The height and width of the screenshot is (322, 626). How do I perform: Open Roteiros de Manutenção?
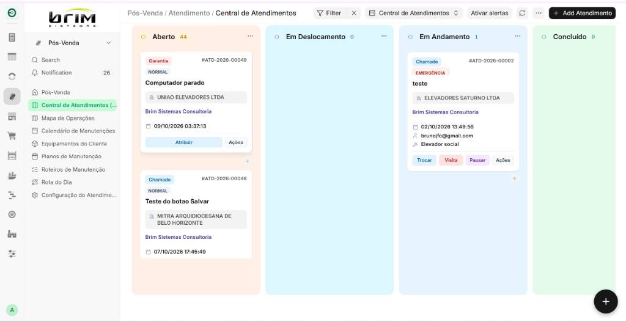click(x=72, y=170)
